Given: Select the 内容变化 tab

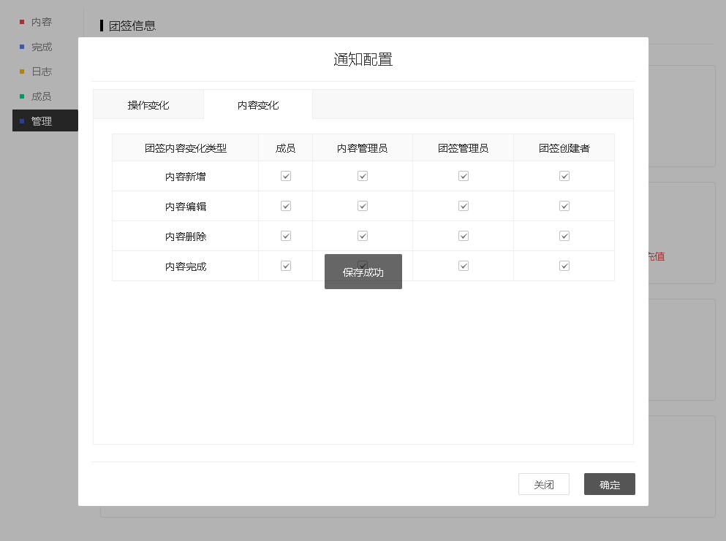Looking at the screenshot, I should (258, 105).
